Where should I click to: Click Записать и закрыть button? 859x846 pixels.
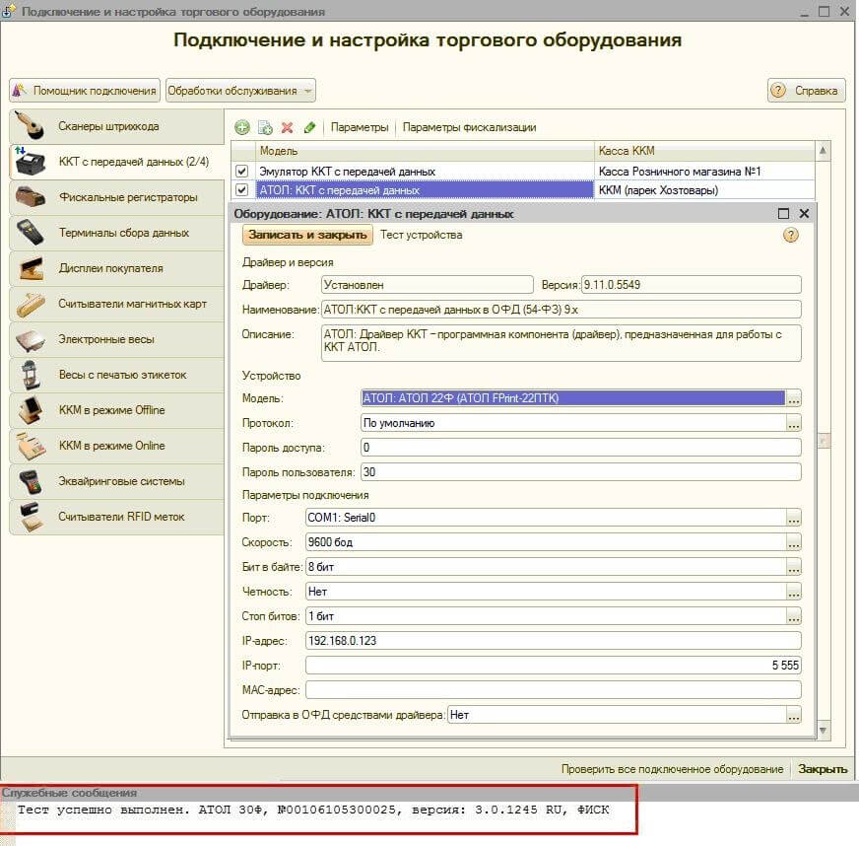coord(307,235)
